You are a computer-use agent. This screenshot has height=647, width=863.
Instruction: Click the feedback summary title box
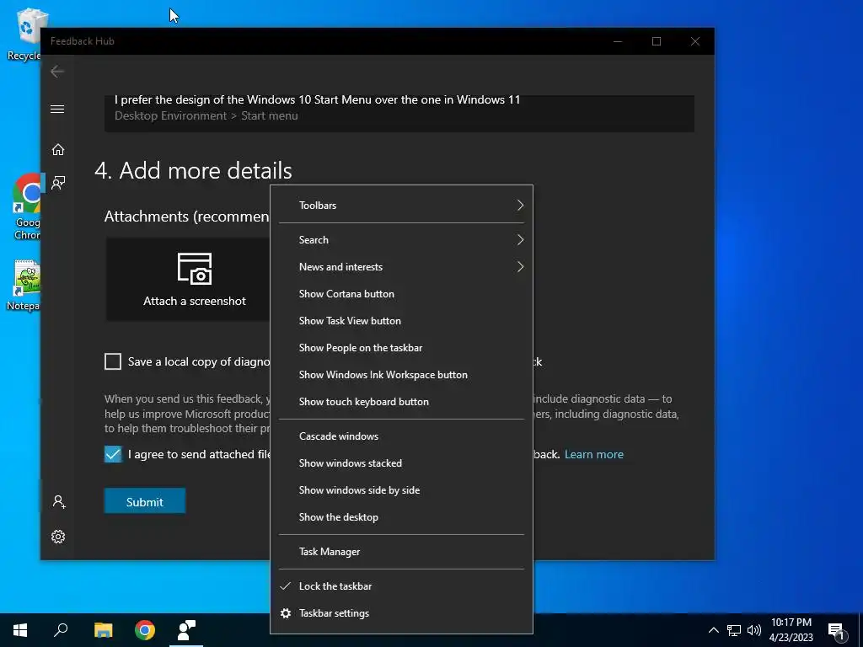[399, 114]
